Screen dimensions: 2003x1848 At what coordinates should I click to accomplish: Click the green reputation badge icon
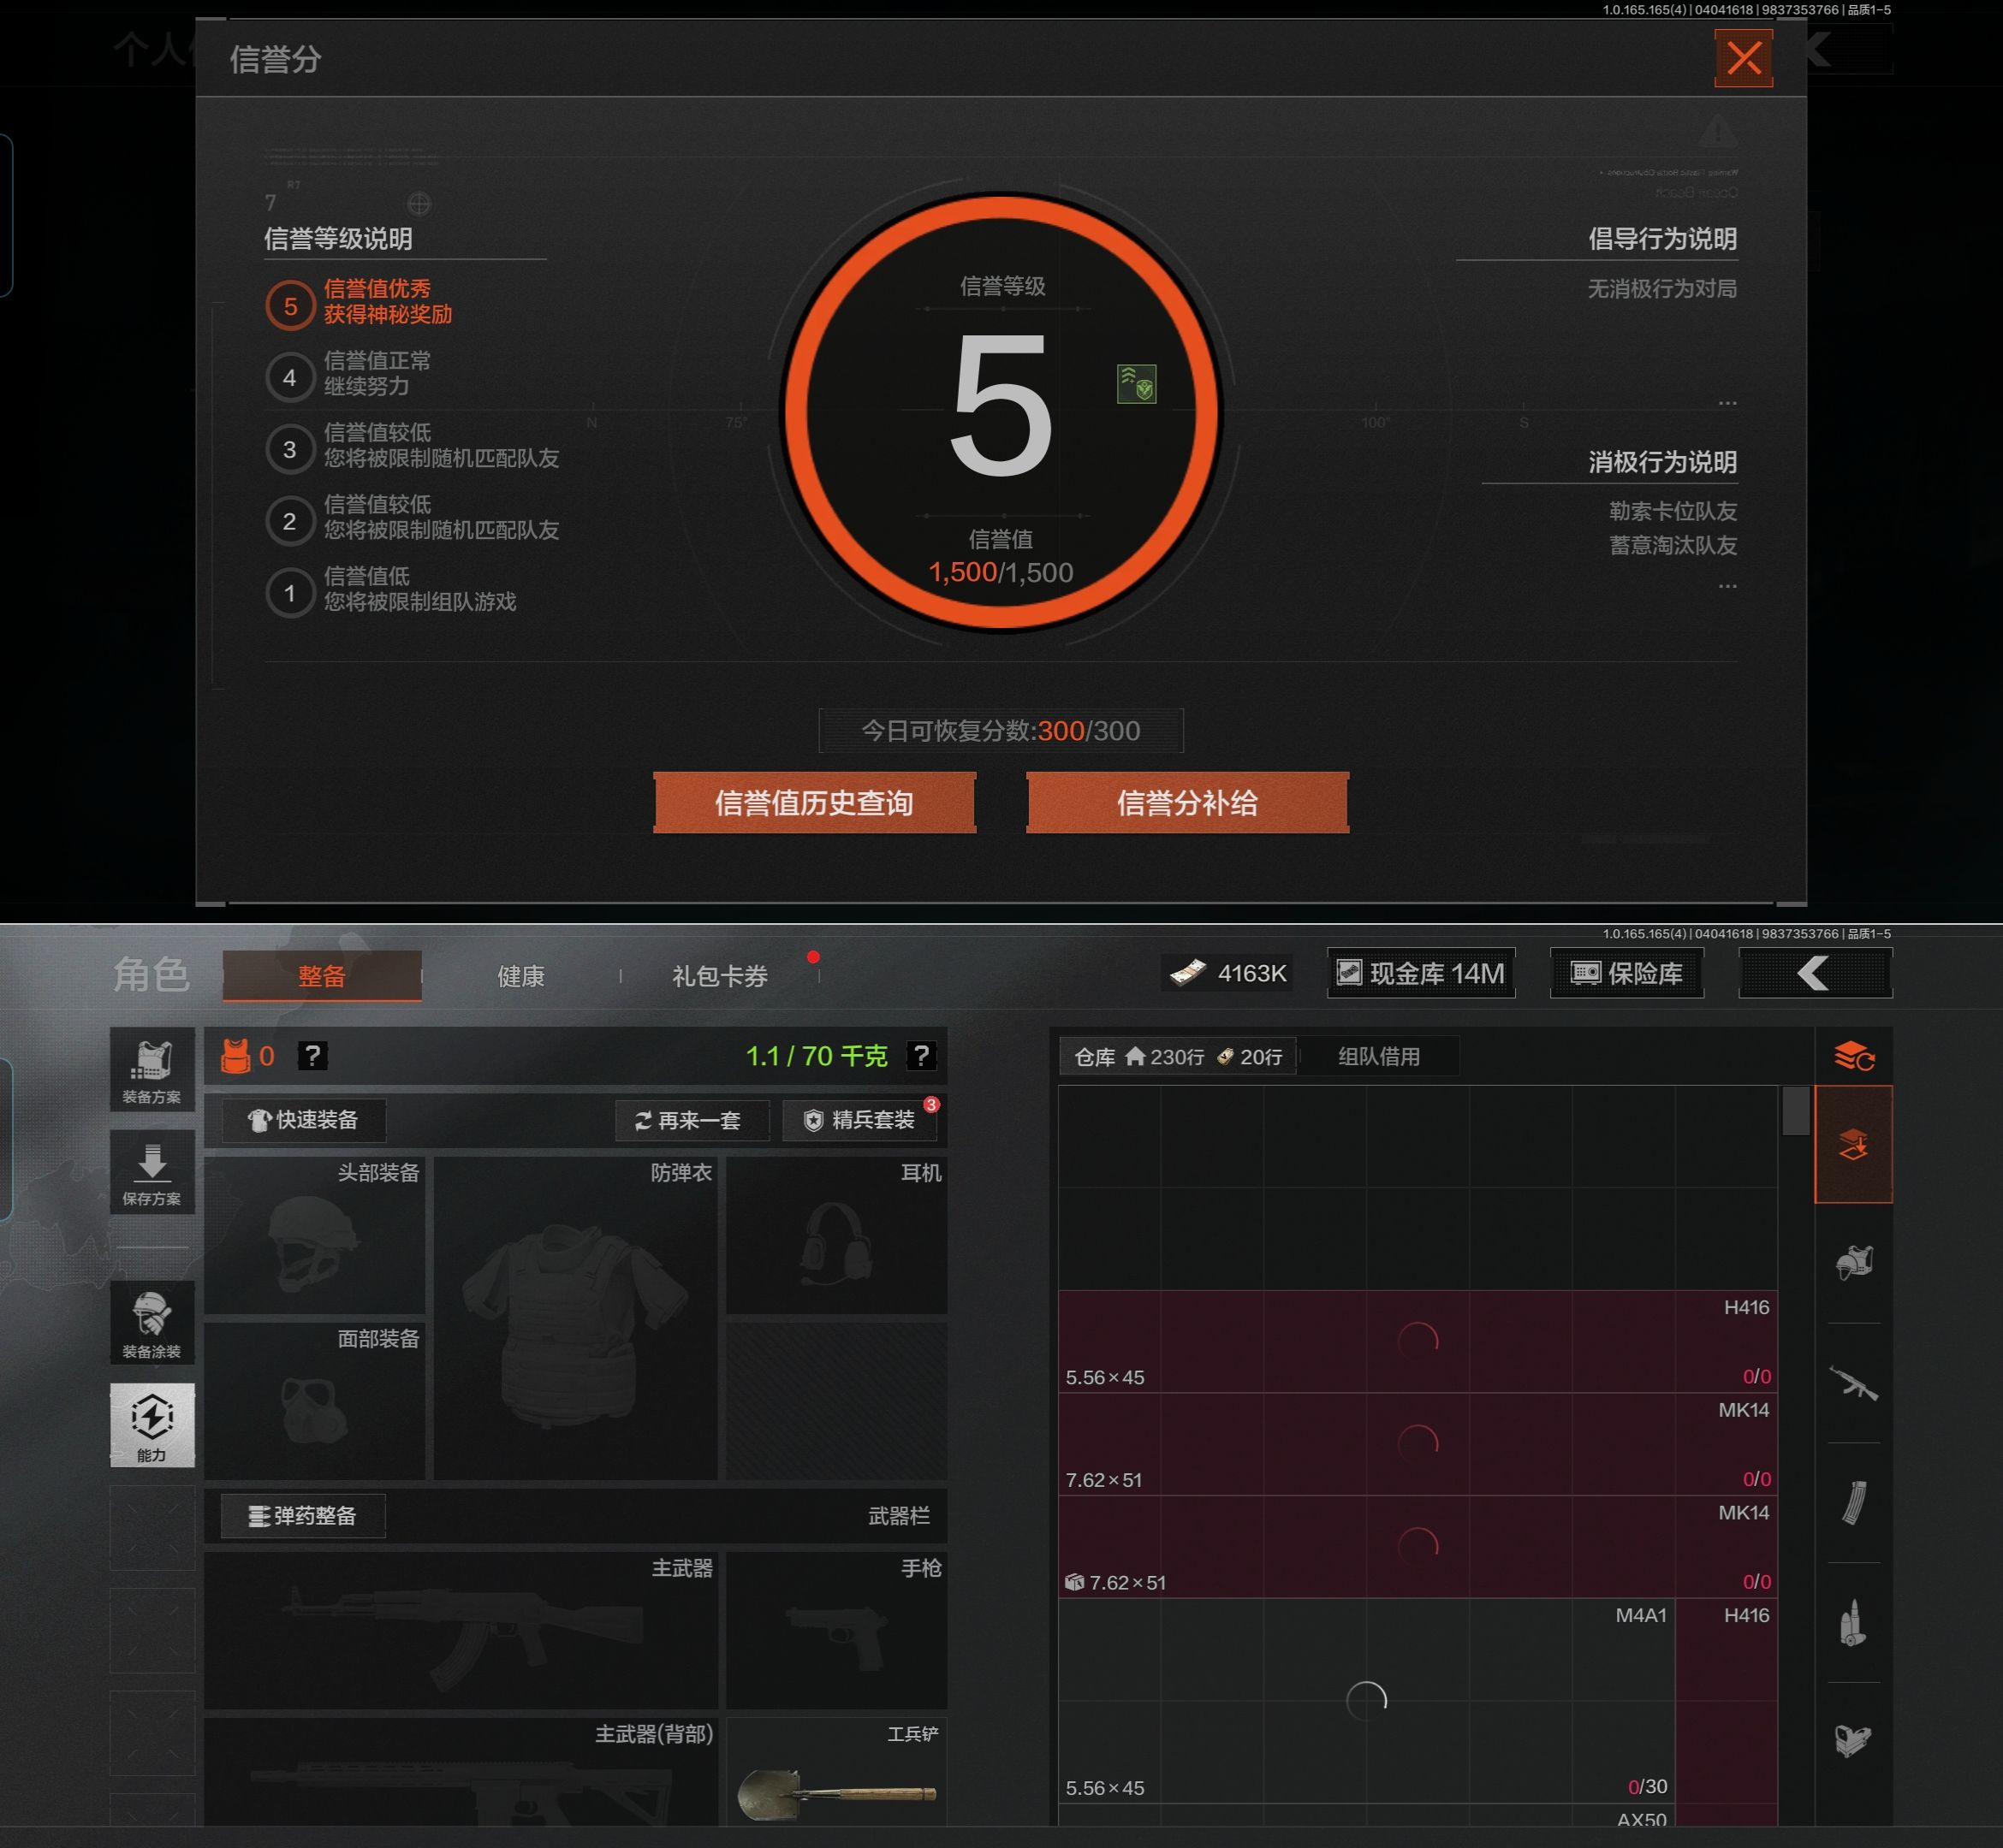(x=1136, y=384)
